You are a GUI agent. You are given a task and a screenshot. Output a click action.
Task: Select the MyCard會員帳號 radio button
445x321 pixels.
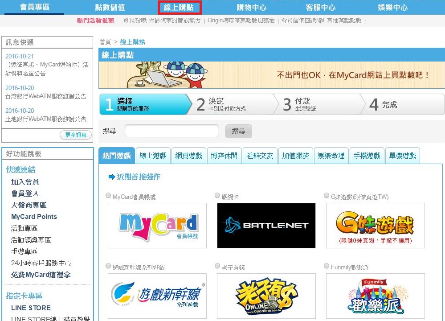pyautogui.click(x=108, y=195)
